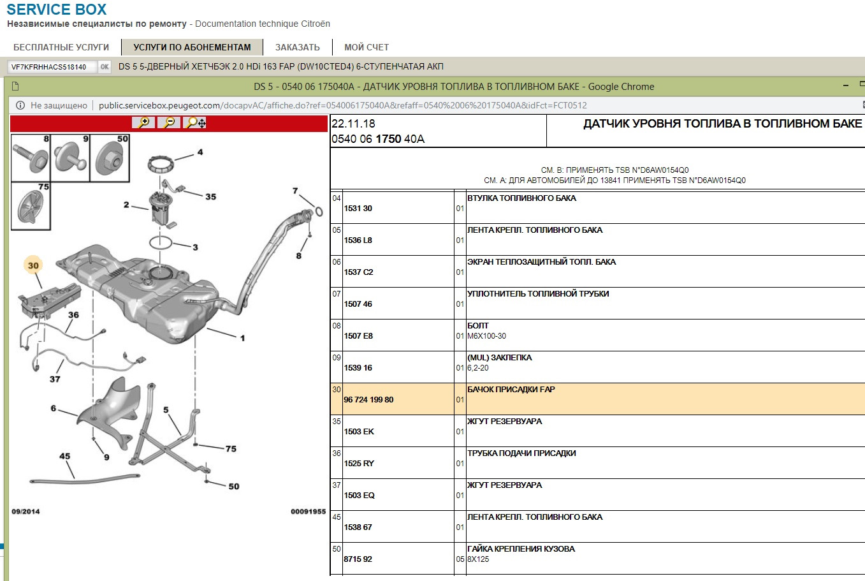
Task: Click part number 1536 L8
Action: tap(358, 240)
